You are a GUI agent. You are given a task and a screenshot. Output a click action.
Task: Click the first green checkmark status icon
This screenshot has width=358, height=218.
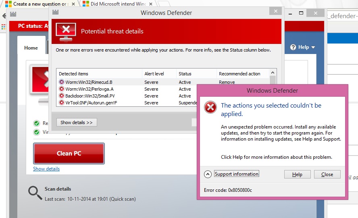(36, 123)
